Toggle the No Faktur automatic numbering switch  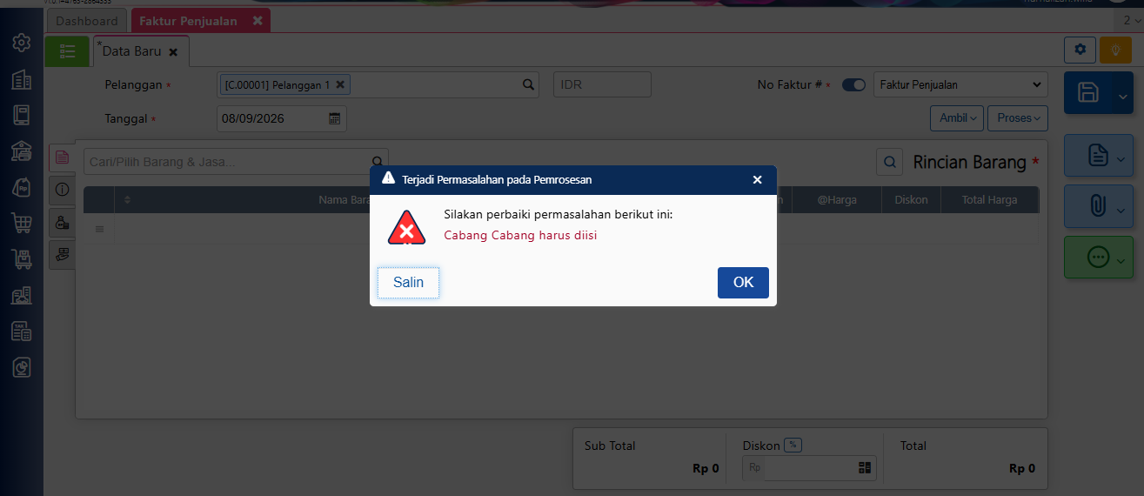(x=853, y=84)
